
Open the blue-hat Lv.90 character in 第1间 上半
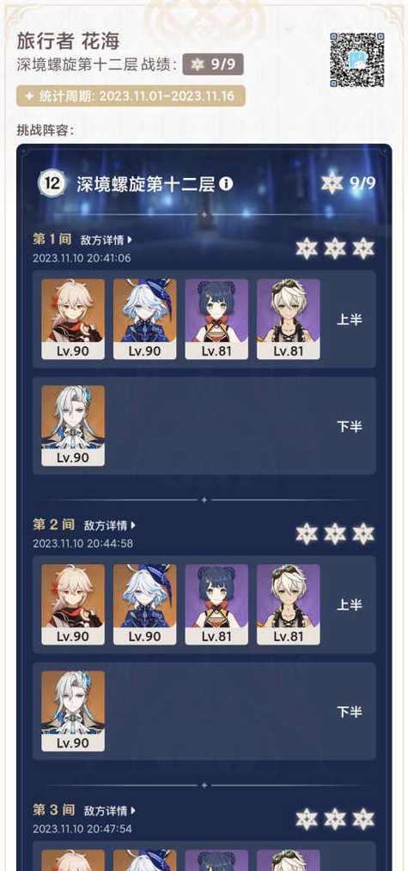[x=145, y=319]
